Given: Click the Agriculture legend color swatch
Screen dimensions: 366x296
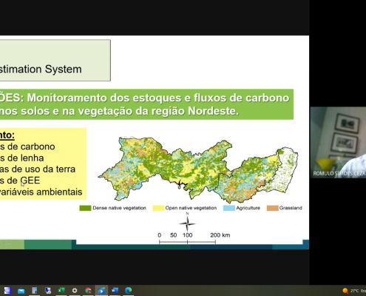Looking at the screenshot, I should [x=229, y=208].
